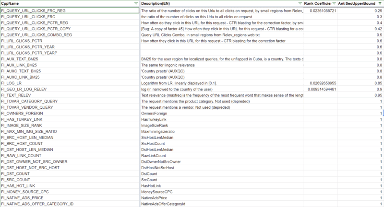Select description cell 'HasTurkeyLink'

click(221, 119)
